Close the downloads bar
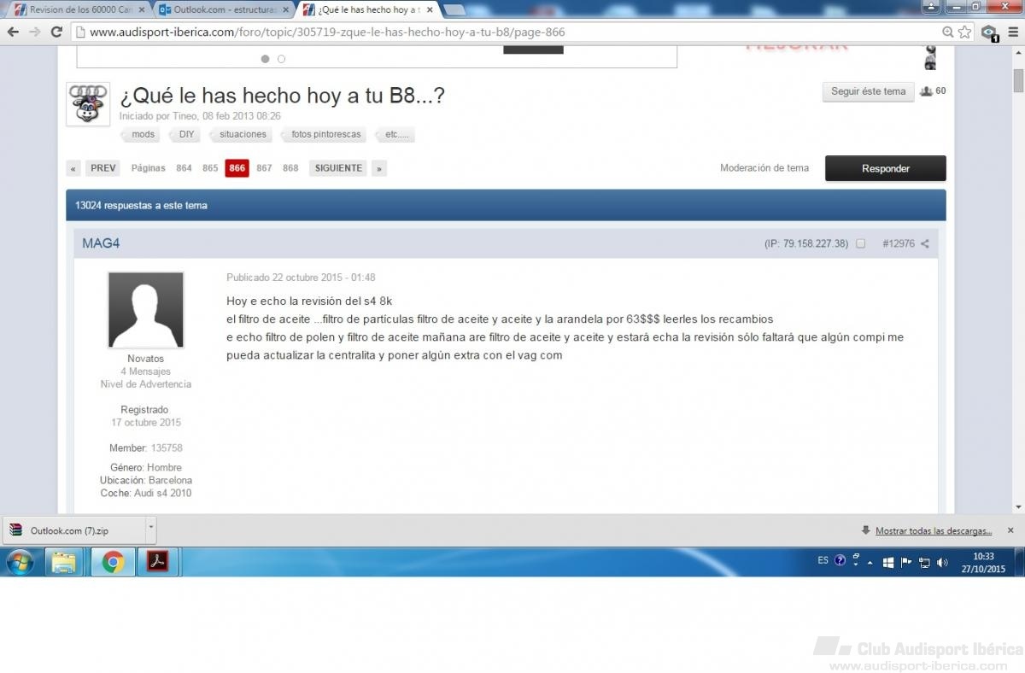1025x673 pixels. click(x=1010, y=530)
